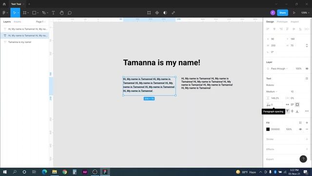Open fill style picker in Fill section

pos(300,123)
